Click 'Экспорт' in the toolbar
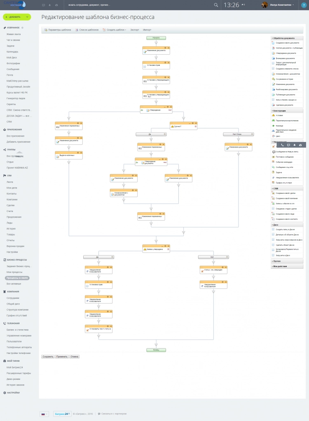This screenshot has width=309, height=421. [x=135, y=30]
